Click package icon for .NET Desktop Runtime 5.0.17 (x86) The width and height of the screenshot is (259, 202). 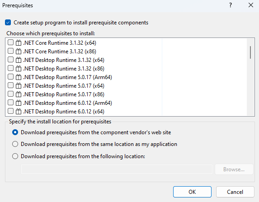[x=19, y=94]
